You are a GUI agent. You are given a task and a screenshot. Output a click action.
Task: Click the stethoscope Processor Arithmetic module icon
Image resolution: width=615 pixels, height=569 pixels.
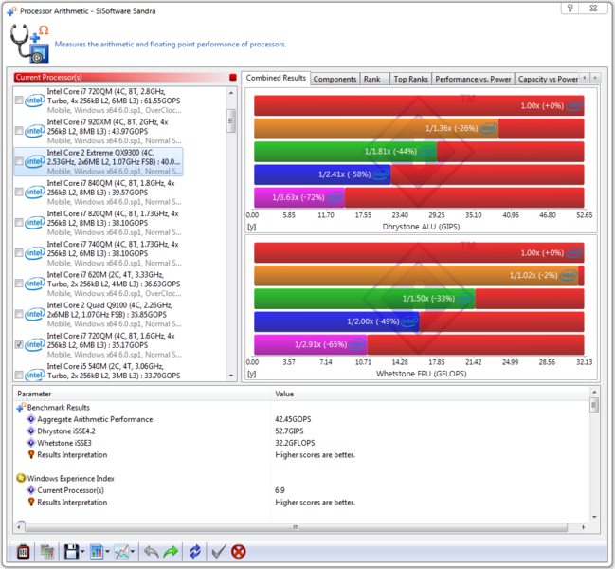click(x=29, y=44)
